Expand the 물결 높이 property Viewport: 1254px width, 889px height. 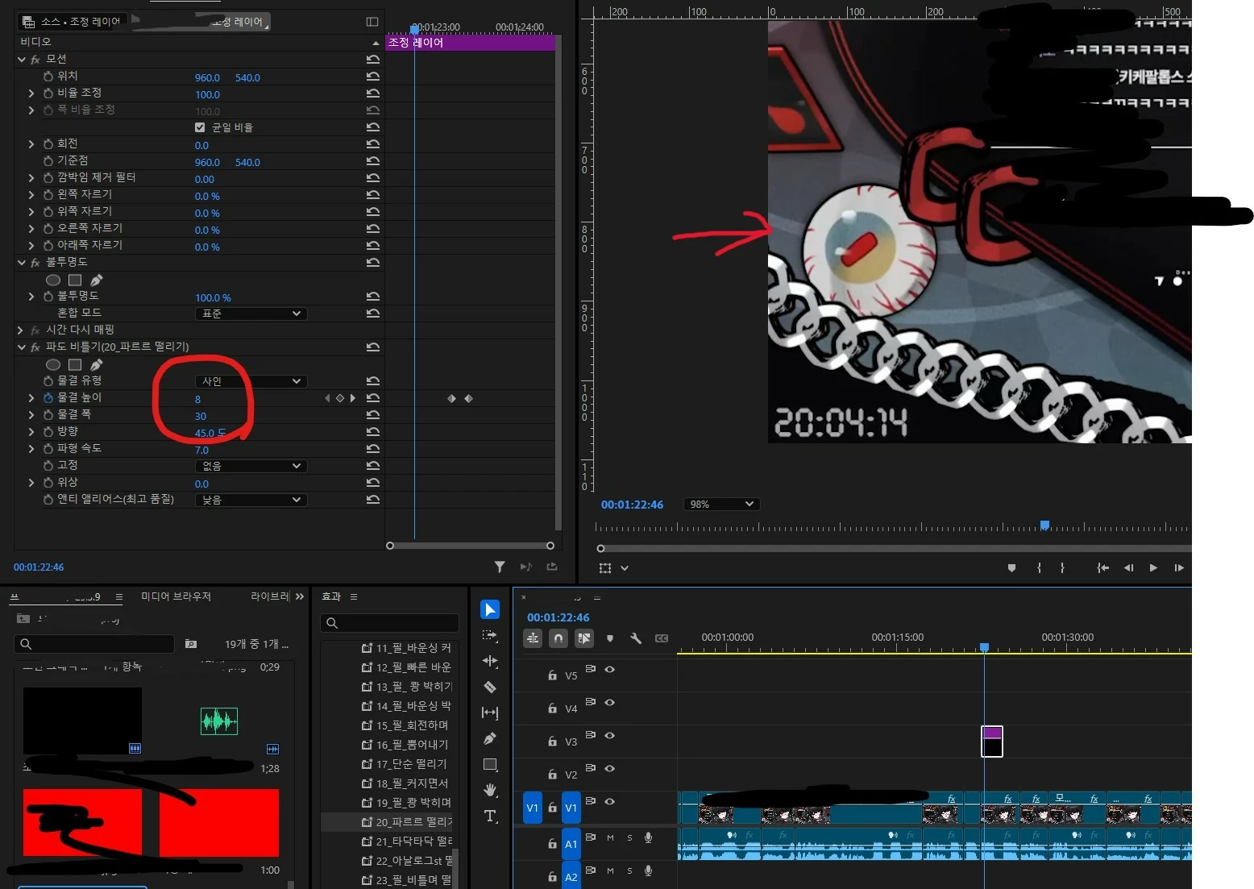click(x=31, y=398)
